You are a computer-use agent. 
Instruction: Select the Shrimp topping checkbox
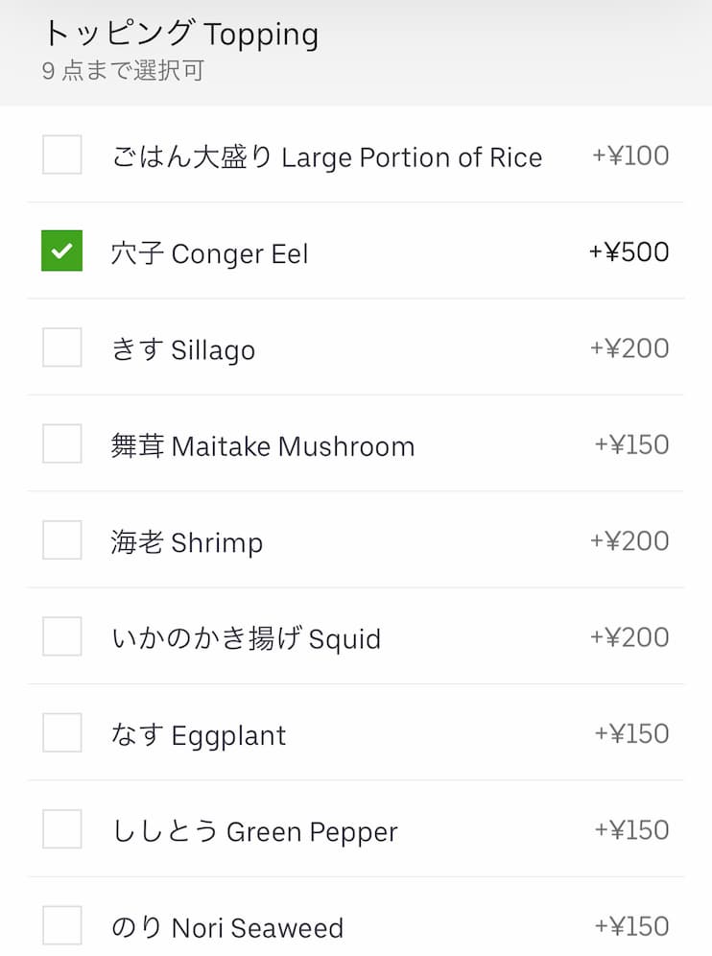point(62,540)
